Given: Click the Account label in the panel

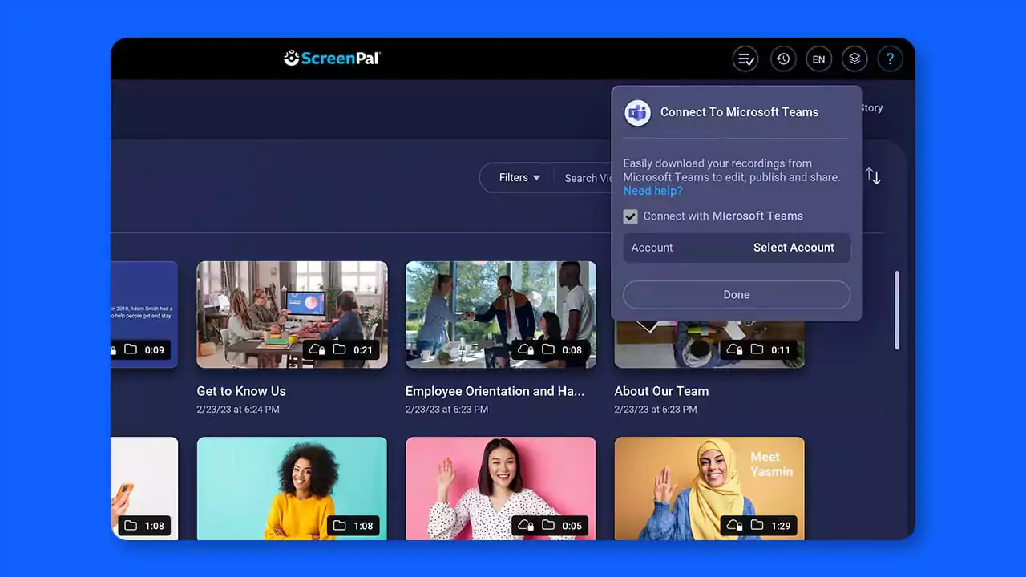Looking at the screenshot, I should [652, 248].
